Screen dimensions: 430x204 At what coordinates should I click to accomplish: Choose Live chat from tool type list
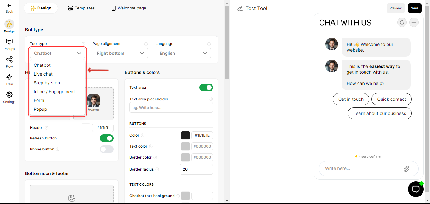coord(43,74)
